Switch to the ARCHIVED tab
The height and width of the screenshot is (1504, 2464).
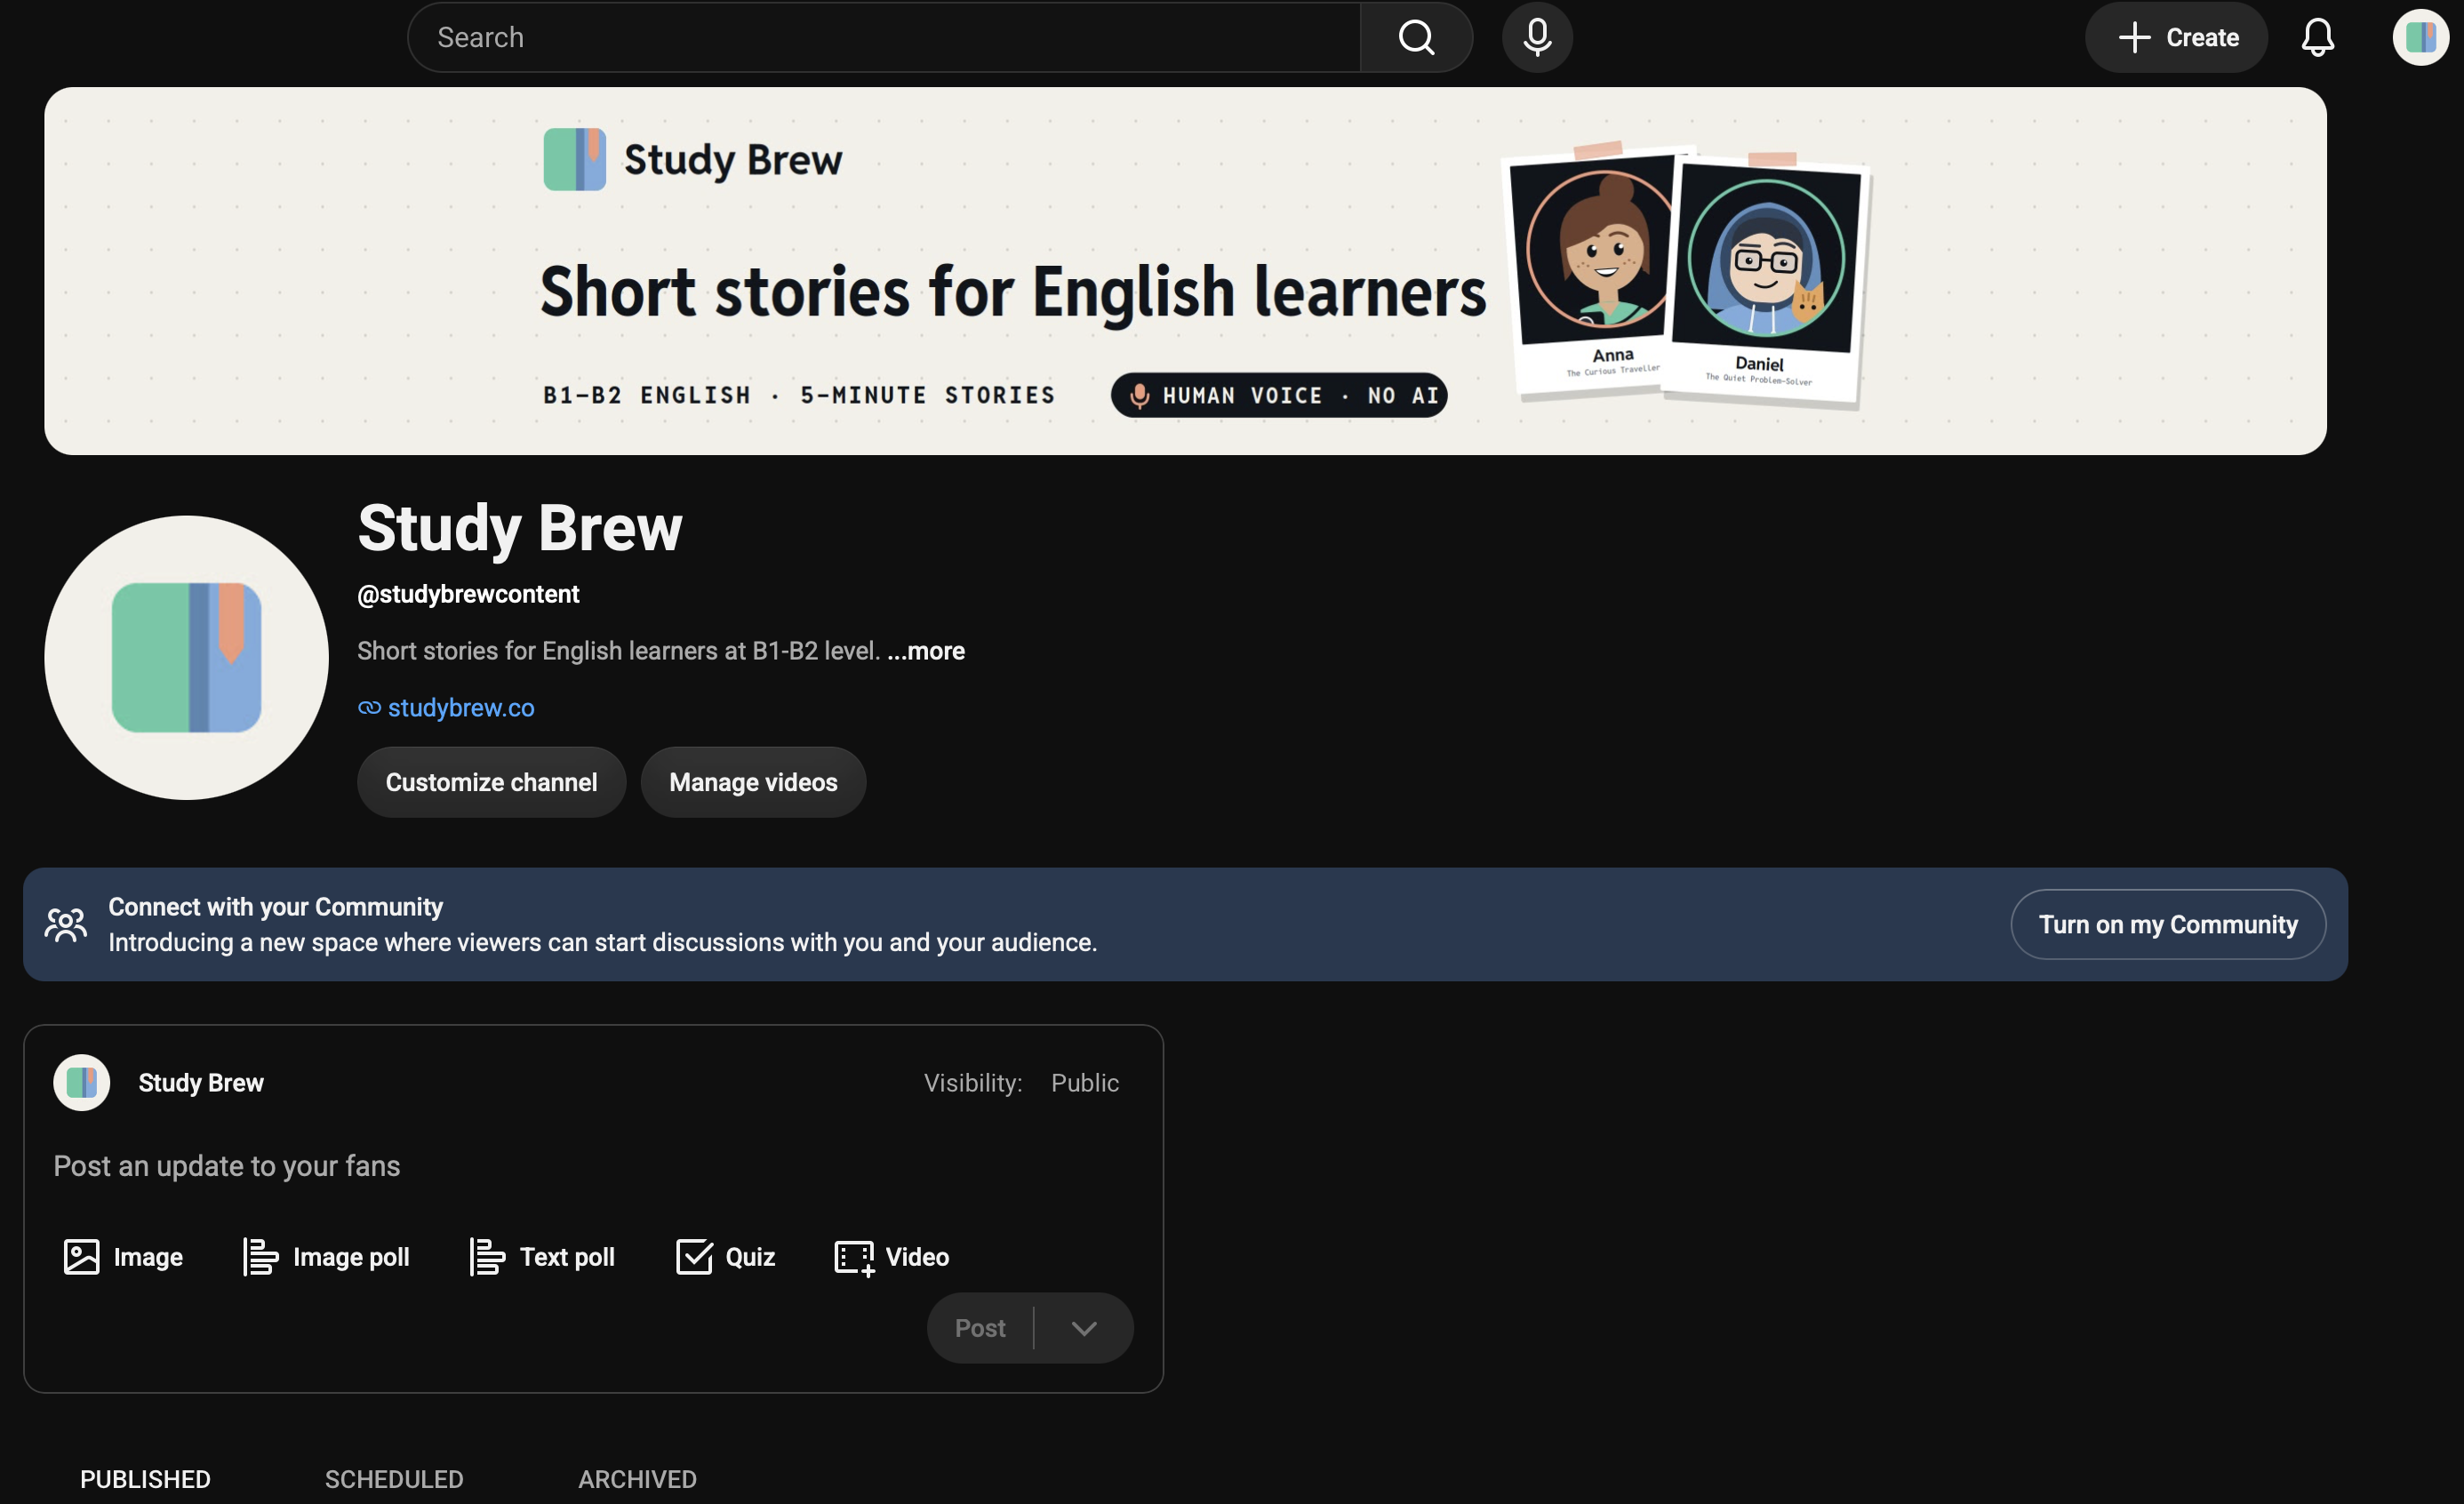pyautogui.click(x=637, y=1478)
